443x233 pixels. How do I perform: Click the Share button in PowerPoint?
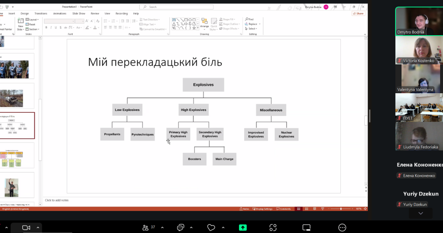358,13
